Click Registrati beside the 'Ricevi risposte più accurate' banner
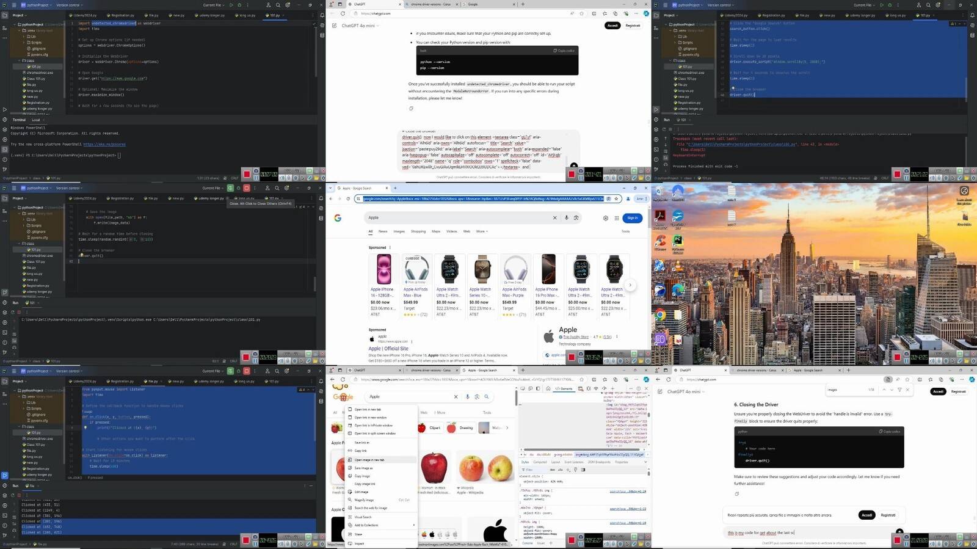Viewport: 977px width, 549px height. pos(888,515)
